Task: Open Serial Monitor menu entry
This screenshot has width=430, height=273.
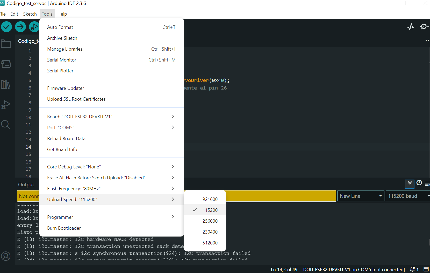Action: tap(112, 60)
